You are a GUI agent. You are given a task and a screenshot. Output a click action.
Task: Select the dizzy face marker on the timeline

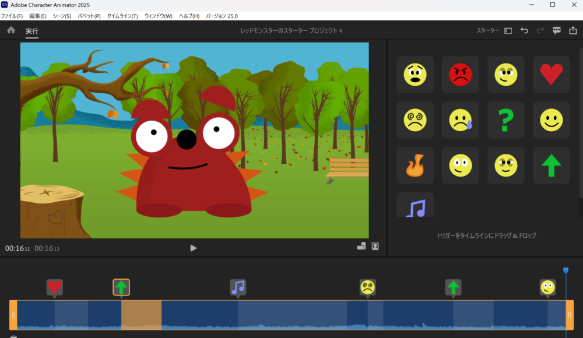point(367,287)
